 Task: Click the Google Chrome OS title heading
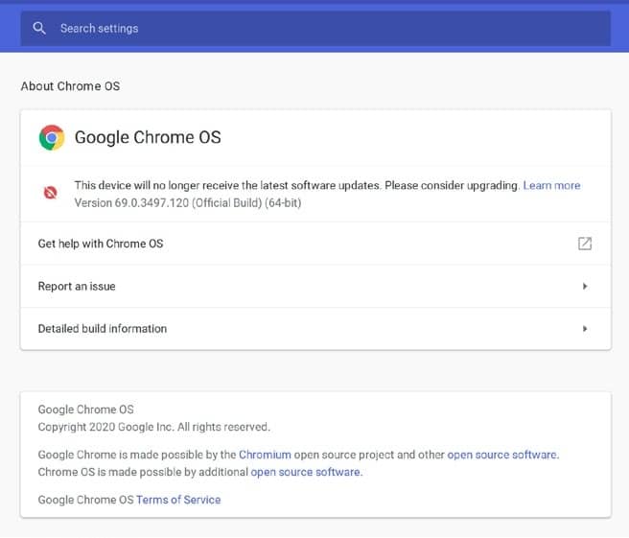tap(148, 137)
